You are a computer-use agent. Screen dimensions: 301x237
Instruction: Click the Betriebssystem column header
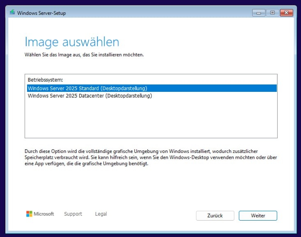pyautogui.click(x=45, y=80)
